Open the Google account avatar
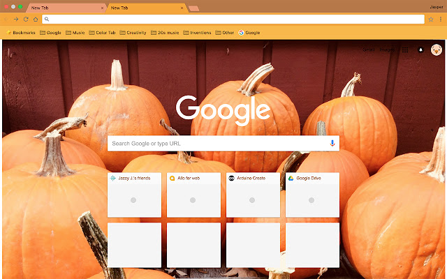This screenshot has height=279, width=447. pyautogui.click(x=436, y=50)
